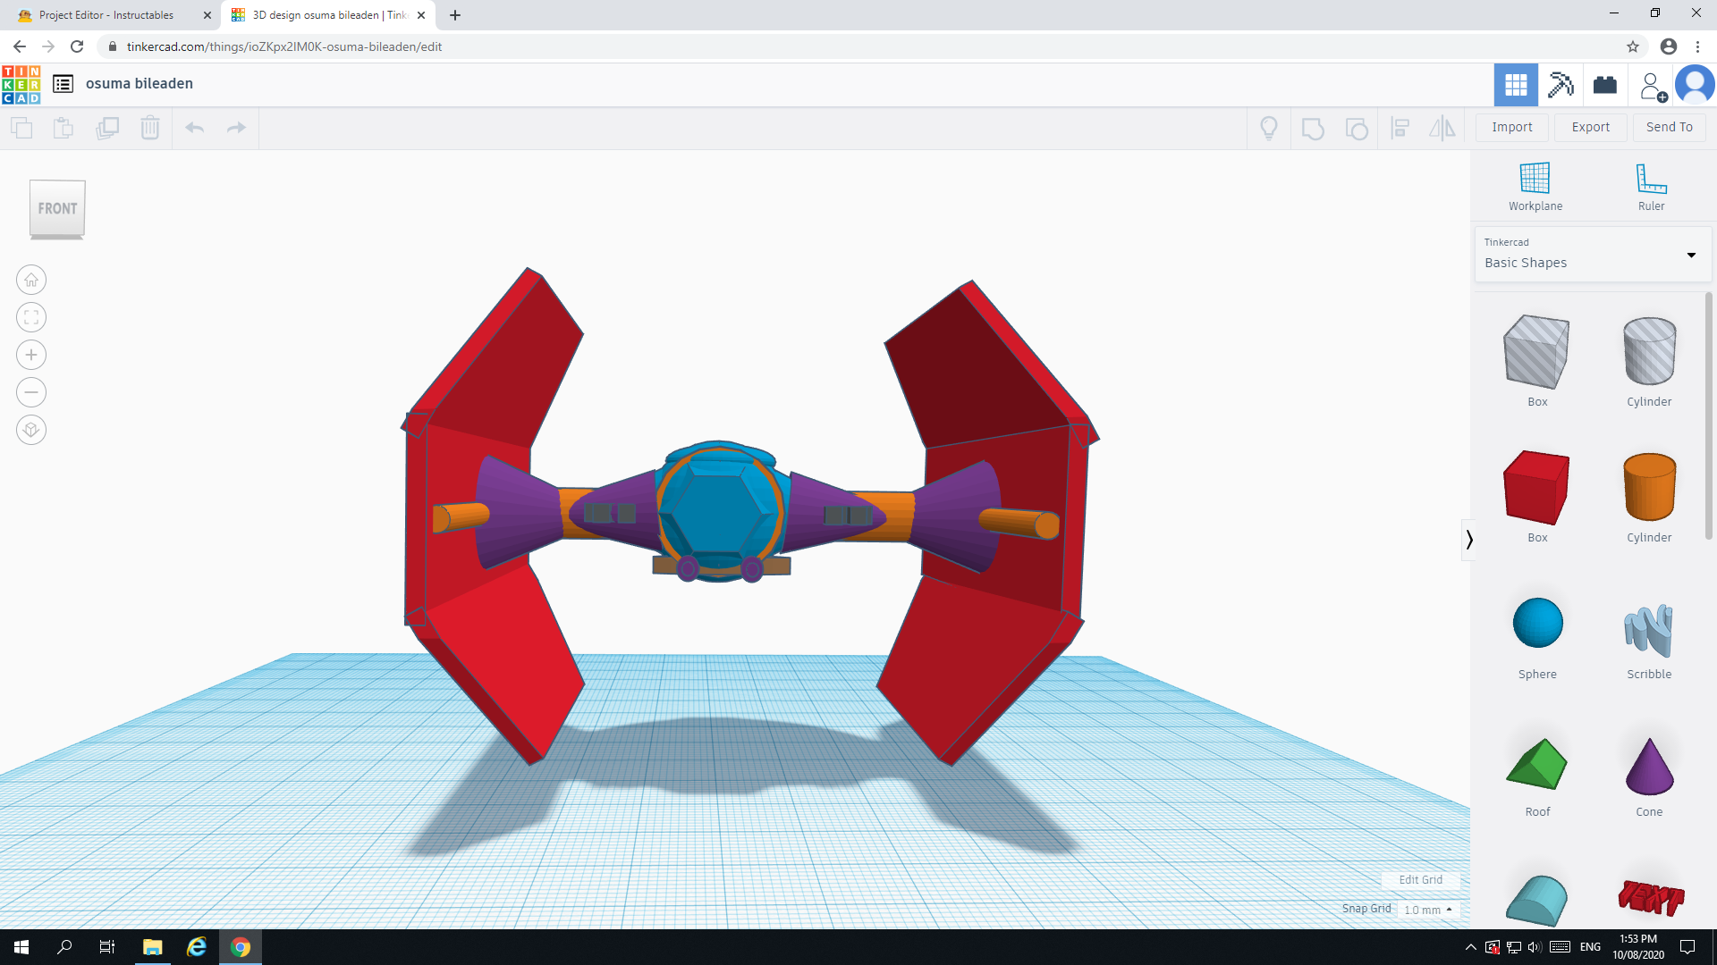Click the Mirror tool icon
The width and height of the screenshot is (1717, 965).
(1442, 129)
